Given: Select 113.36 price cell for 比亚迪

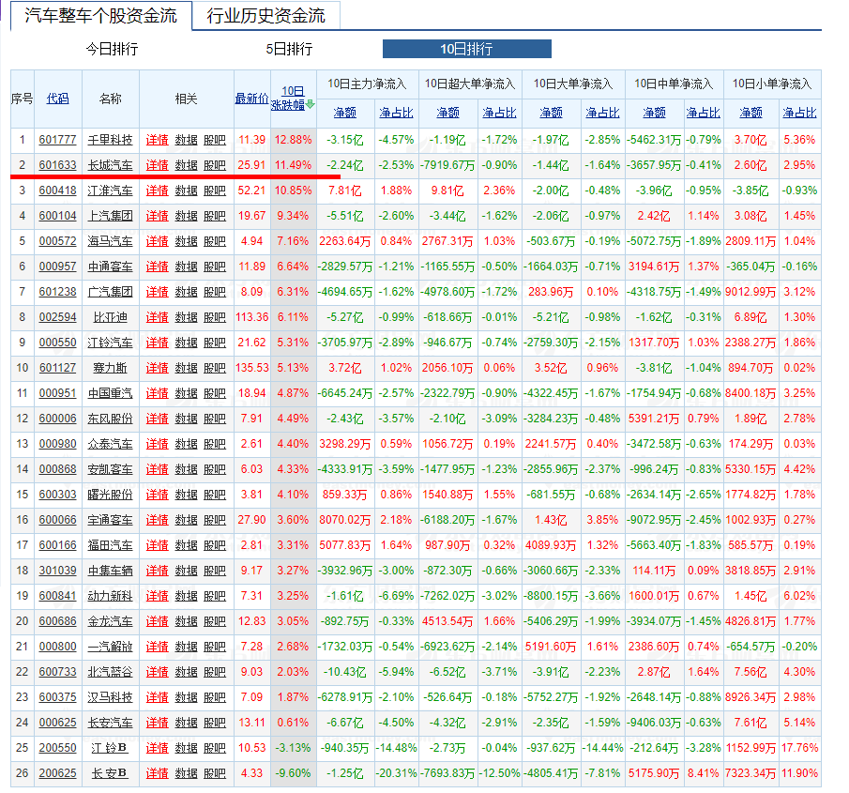Looking at the screenshot, I should tap(251, 317).
